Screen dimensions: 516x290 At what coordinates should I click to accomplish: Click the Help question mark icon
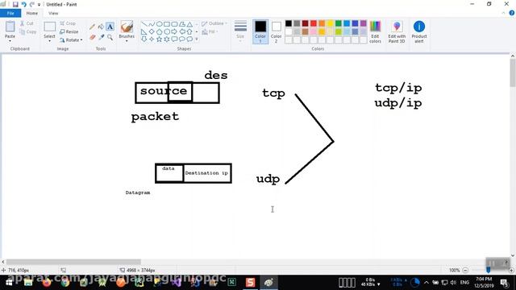pos(512,13)
